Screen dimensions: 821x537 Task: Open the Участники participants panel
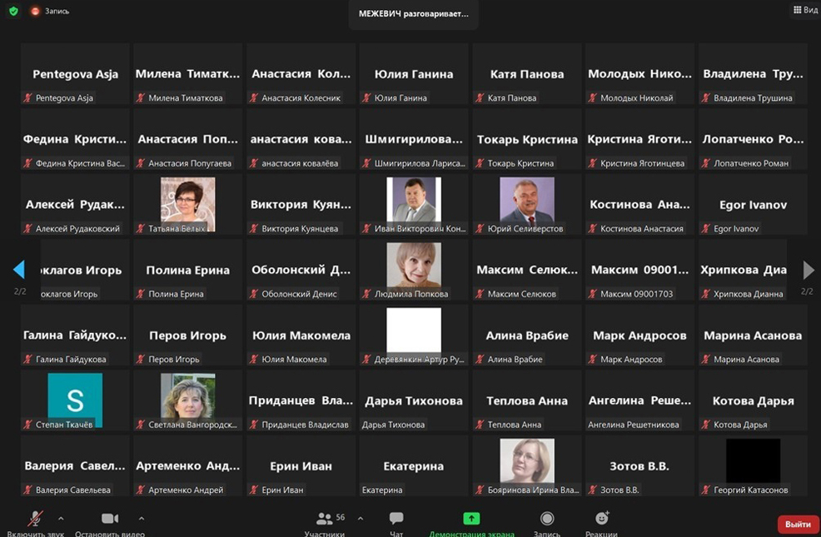[x=325, y=521]
